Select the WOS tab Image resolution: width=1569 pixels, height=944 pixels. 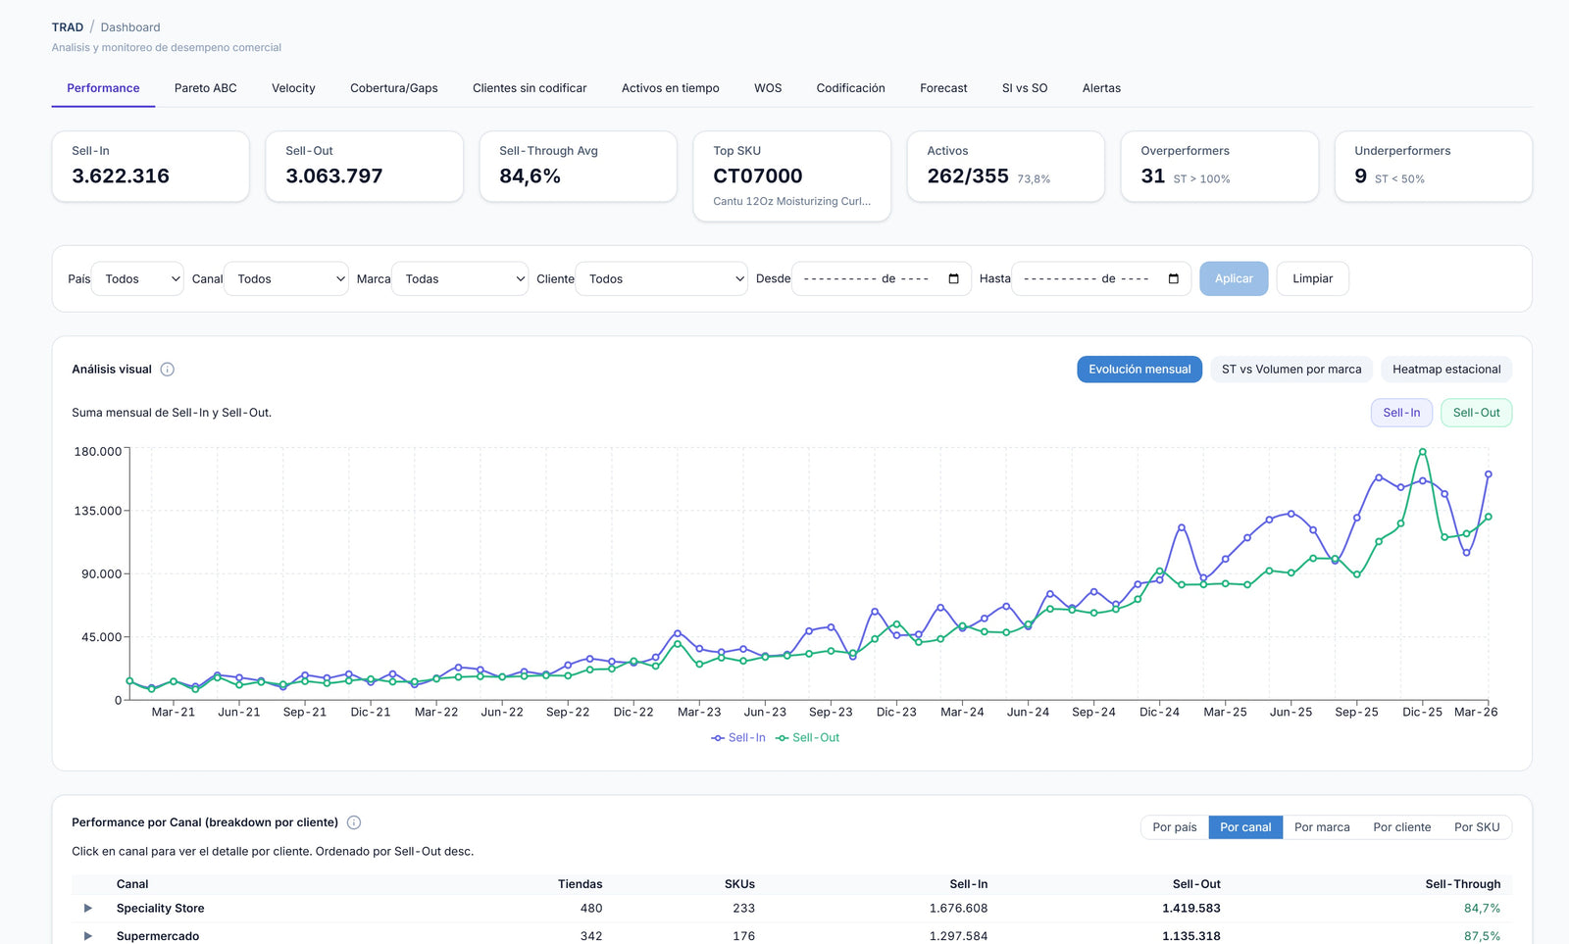pos(768,88)
